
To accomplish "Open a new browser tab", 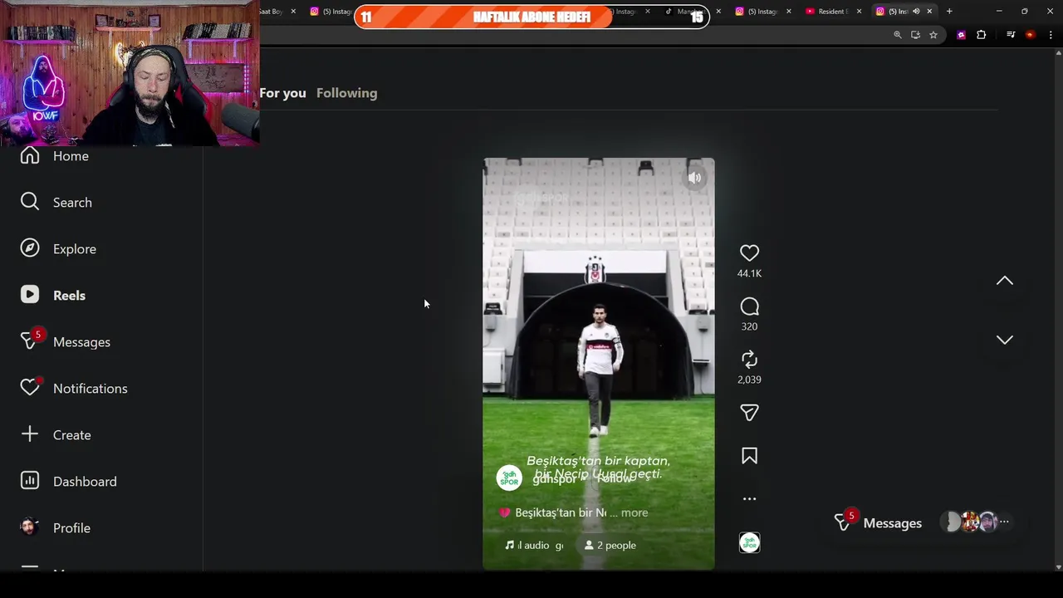I will [949, 12].
